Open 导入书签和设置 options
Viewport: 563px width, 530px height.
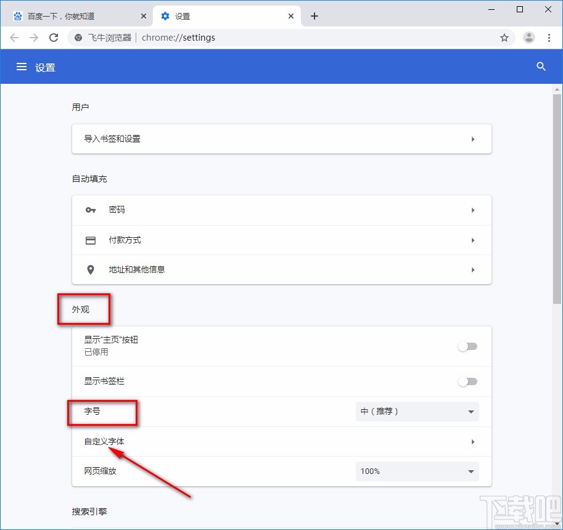coord(281,139)
